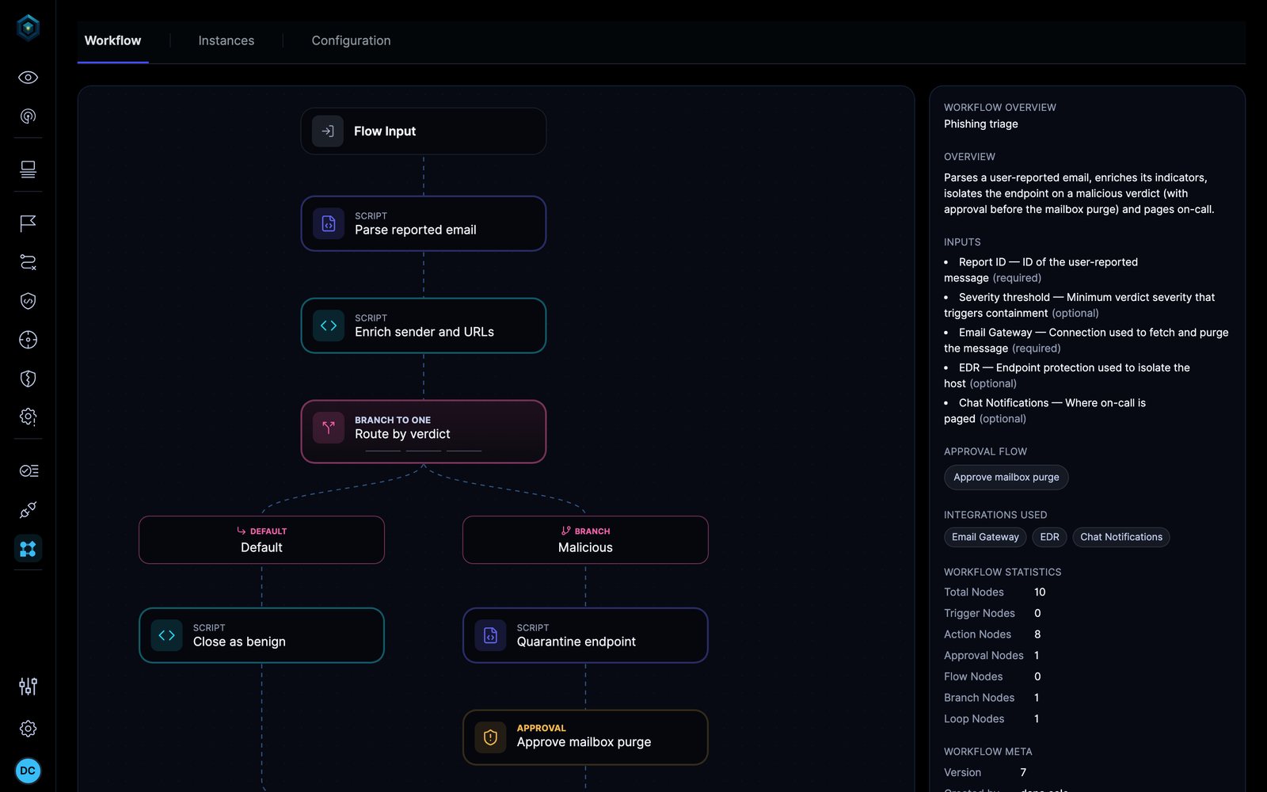This screenshot has width=1267, height=792.
Task: Open the eye visibility sidebar icon
Action: point(28,78)
